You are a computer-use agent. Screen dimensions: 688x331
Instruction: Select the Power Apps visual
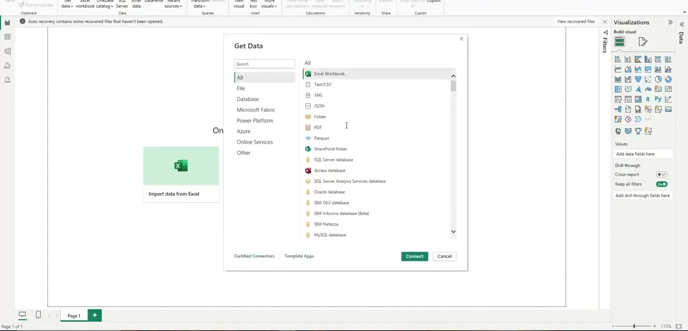point(628,119)
